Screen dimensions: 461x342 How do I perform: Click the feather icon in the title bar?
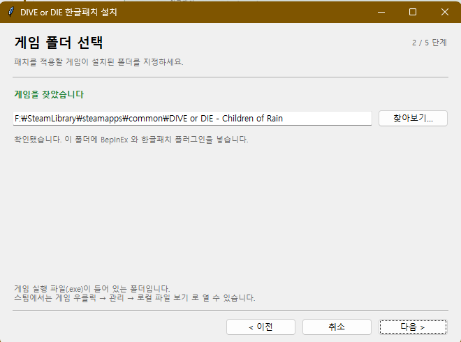coord(11,12)
